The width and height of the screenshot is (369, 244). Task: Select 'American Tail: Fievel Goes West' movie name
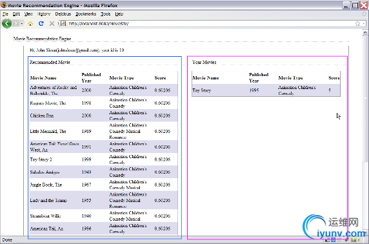[x=54, y=147]
